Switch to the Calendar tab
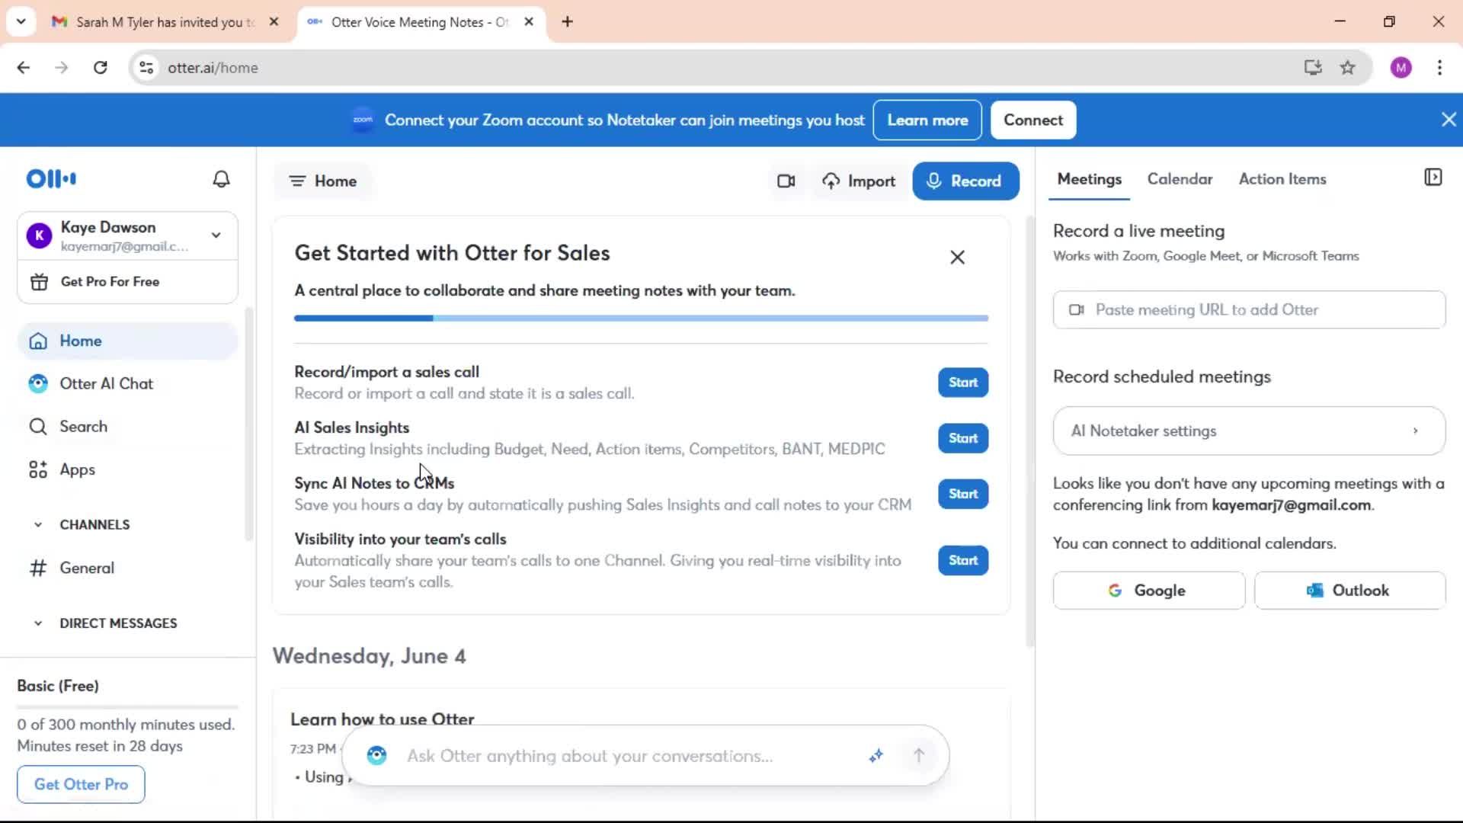The width and height of the screenshot is (1463, 823). [1180, 179]
